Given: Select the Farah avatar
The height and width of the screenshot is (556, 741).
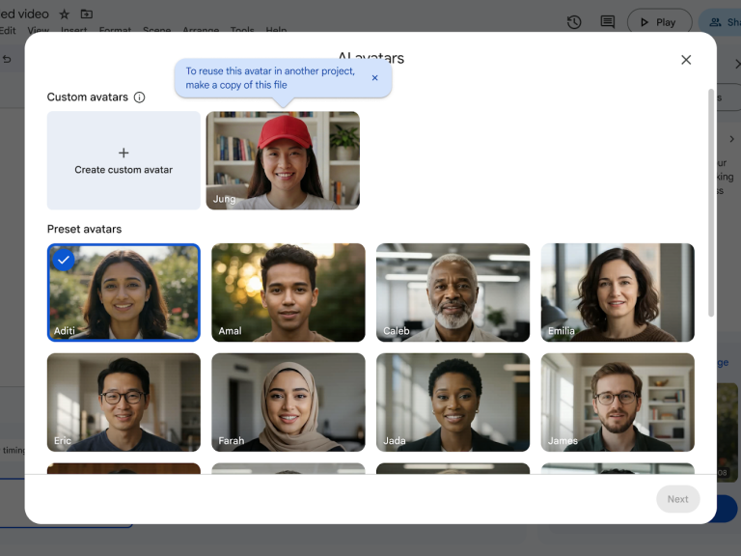Looking at the screenshot, I should tap(288, 402).
